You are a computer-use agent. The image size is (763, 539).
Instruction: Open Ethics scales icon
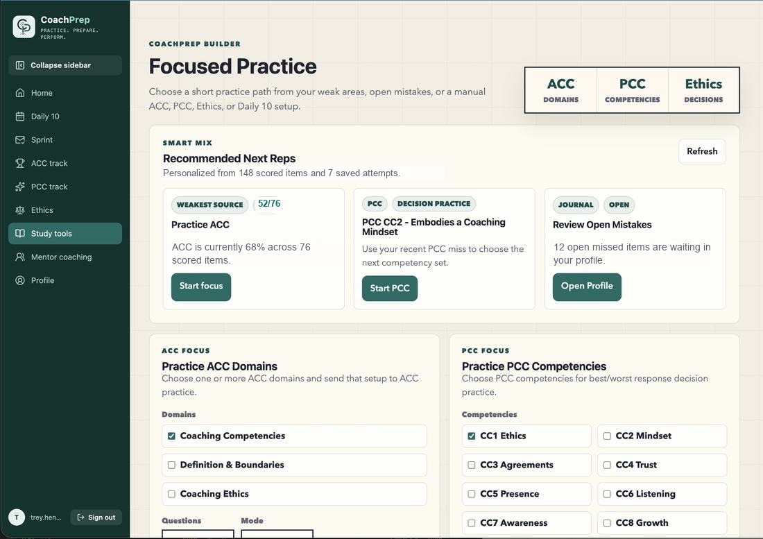(x=20, y=210)
